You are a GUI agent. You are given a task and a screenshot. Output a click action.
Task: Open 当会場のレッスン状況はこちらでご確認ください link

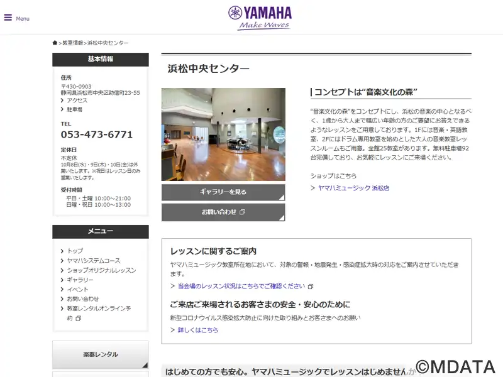[241, 286]
